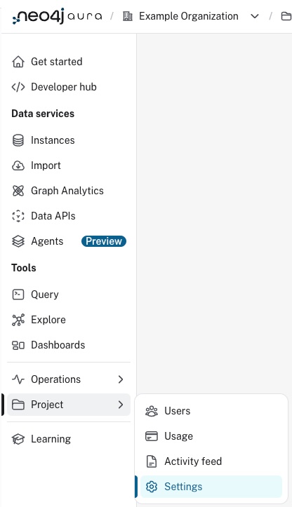Image resolution: width=292 pixels, height=507 pixels.
Task: Select the Project menu item
Action: coord(69,405)
